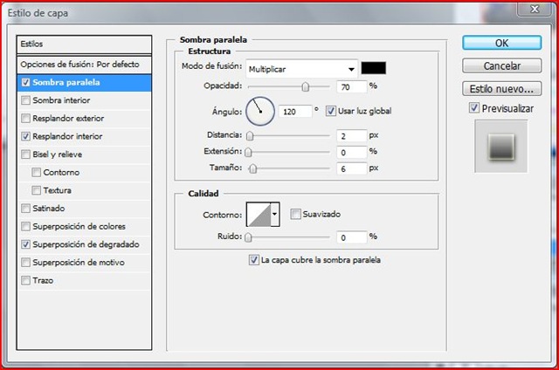This screenshot has height=370, width=559.
Task: Click the Distancia value field
Action: point(351,136)
